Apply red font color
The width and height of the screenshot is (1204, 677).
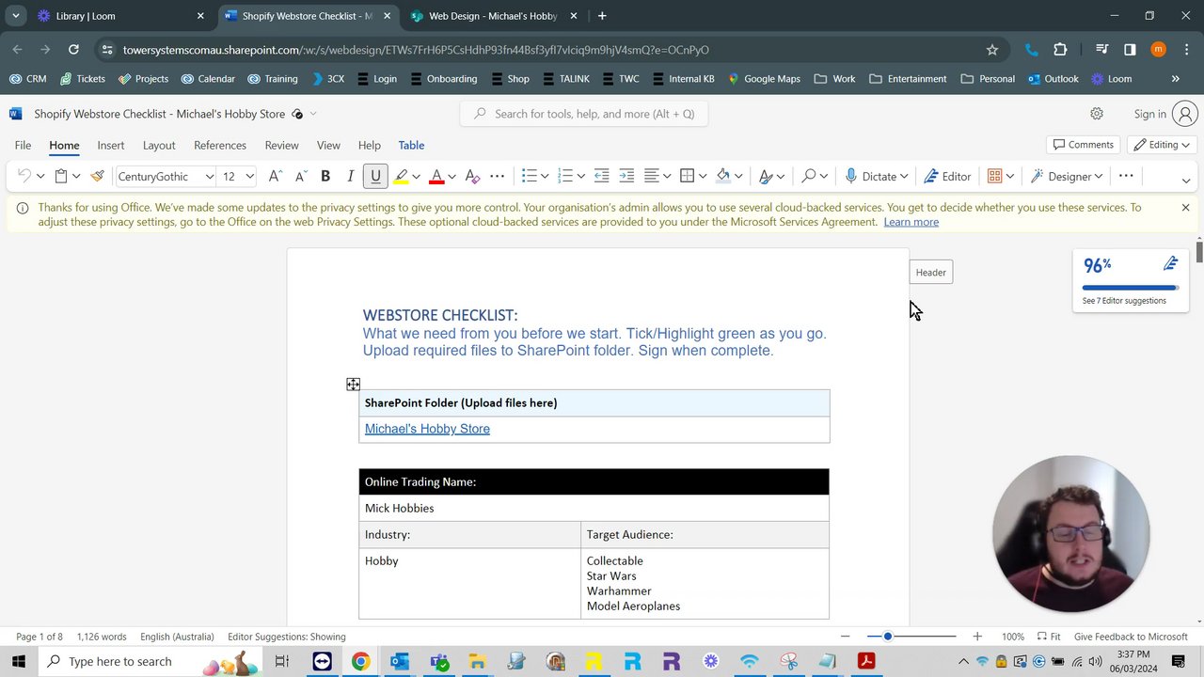pos(436,176)
